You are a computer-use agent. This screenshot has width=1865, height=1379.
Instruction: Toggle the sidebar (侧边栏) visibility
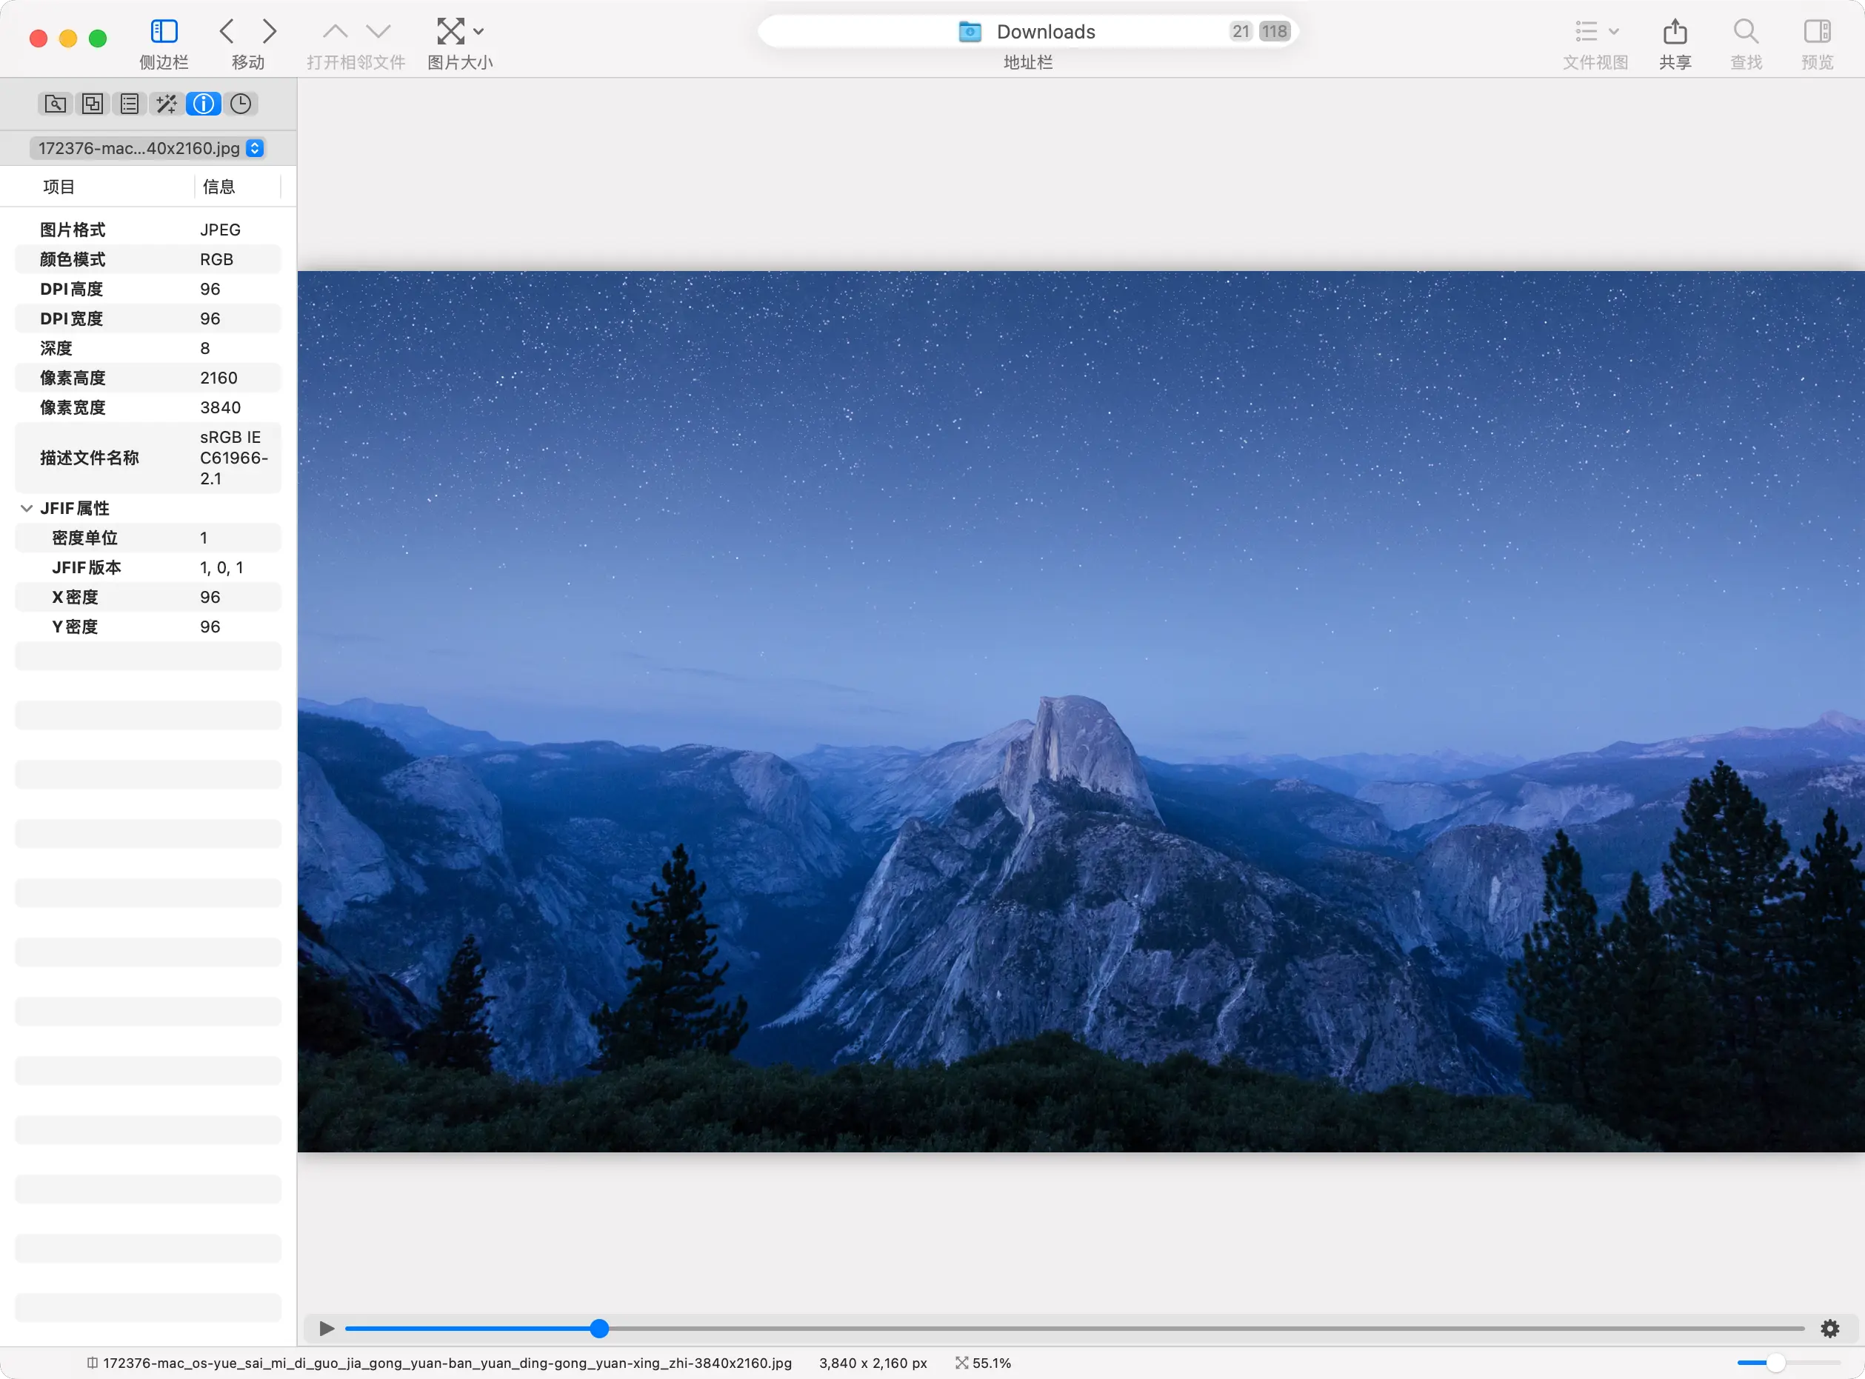pyautogui.click(x=164, y=33)
